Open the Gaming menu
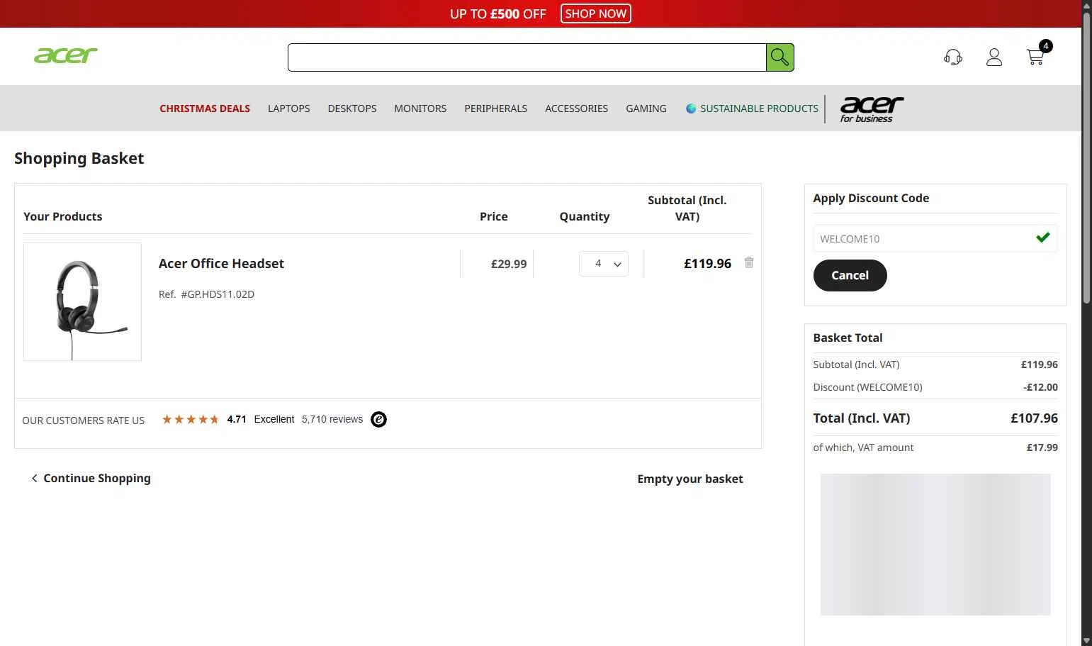The image size is (1092, 646). [x=646, y=108]
